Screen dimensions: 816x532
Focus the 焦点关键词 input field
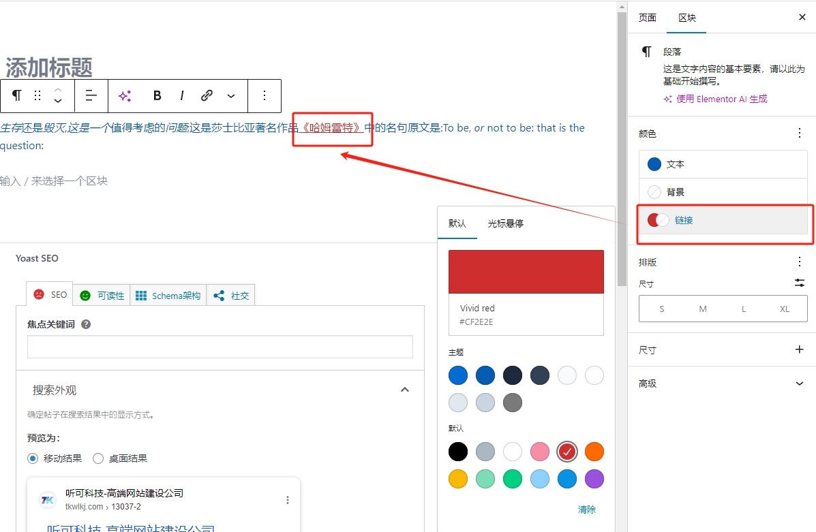[220, 347]
